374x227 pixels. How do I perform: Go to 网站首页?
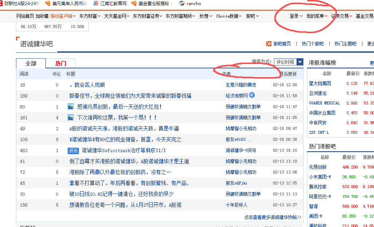(x=25, y=16)
